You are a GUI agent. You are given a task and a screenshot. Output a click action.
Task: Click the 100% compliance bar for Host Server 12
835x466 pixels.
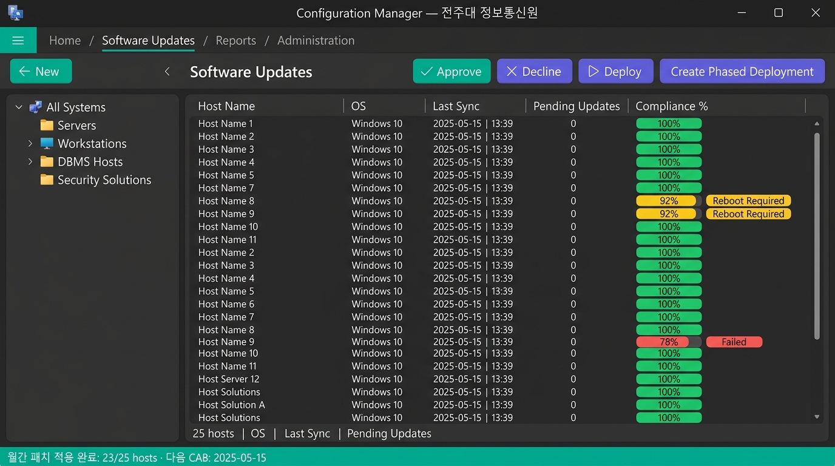pyautogui.click(x=669, y=379)
